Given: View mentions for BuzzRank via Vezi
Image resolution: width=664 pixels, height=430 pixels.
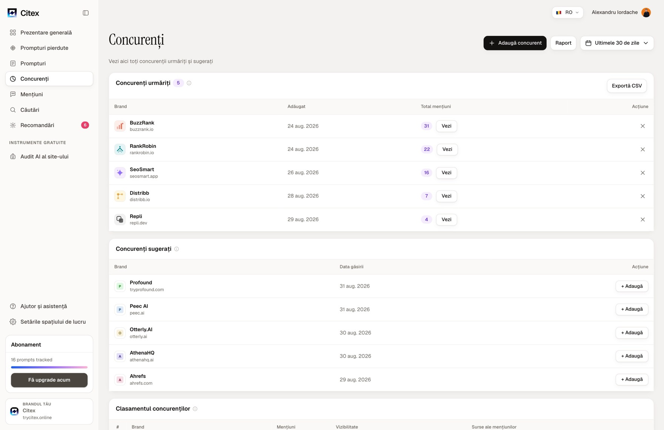Looking at the screenshot, I should coord(446,126).
